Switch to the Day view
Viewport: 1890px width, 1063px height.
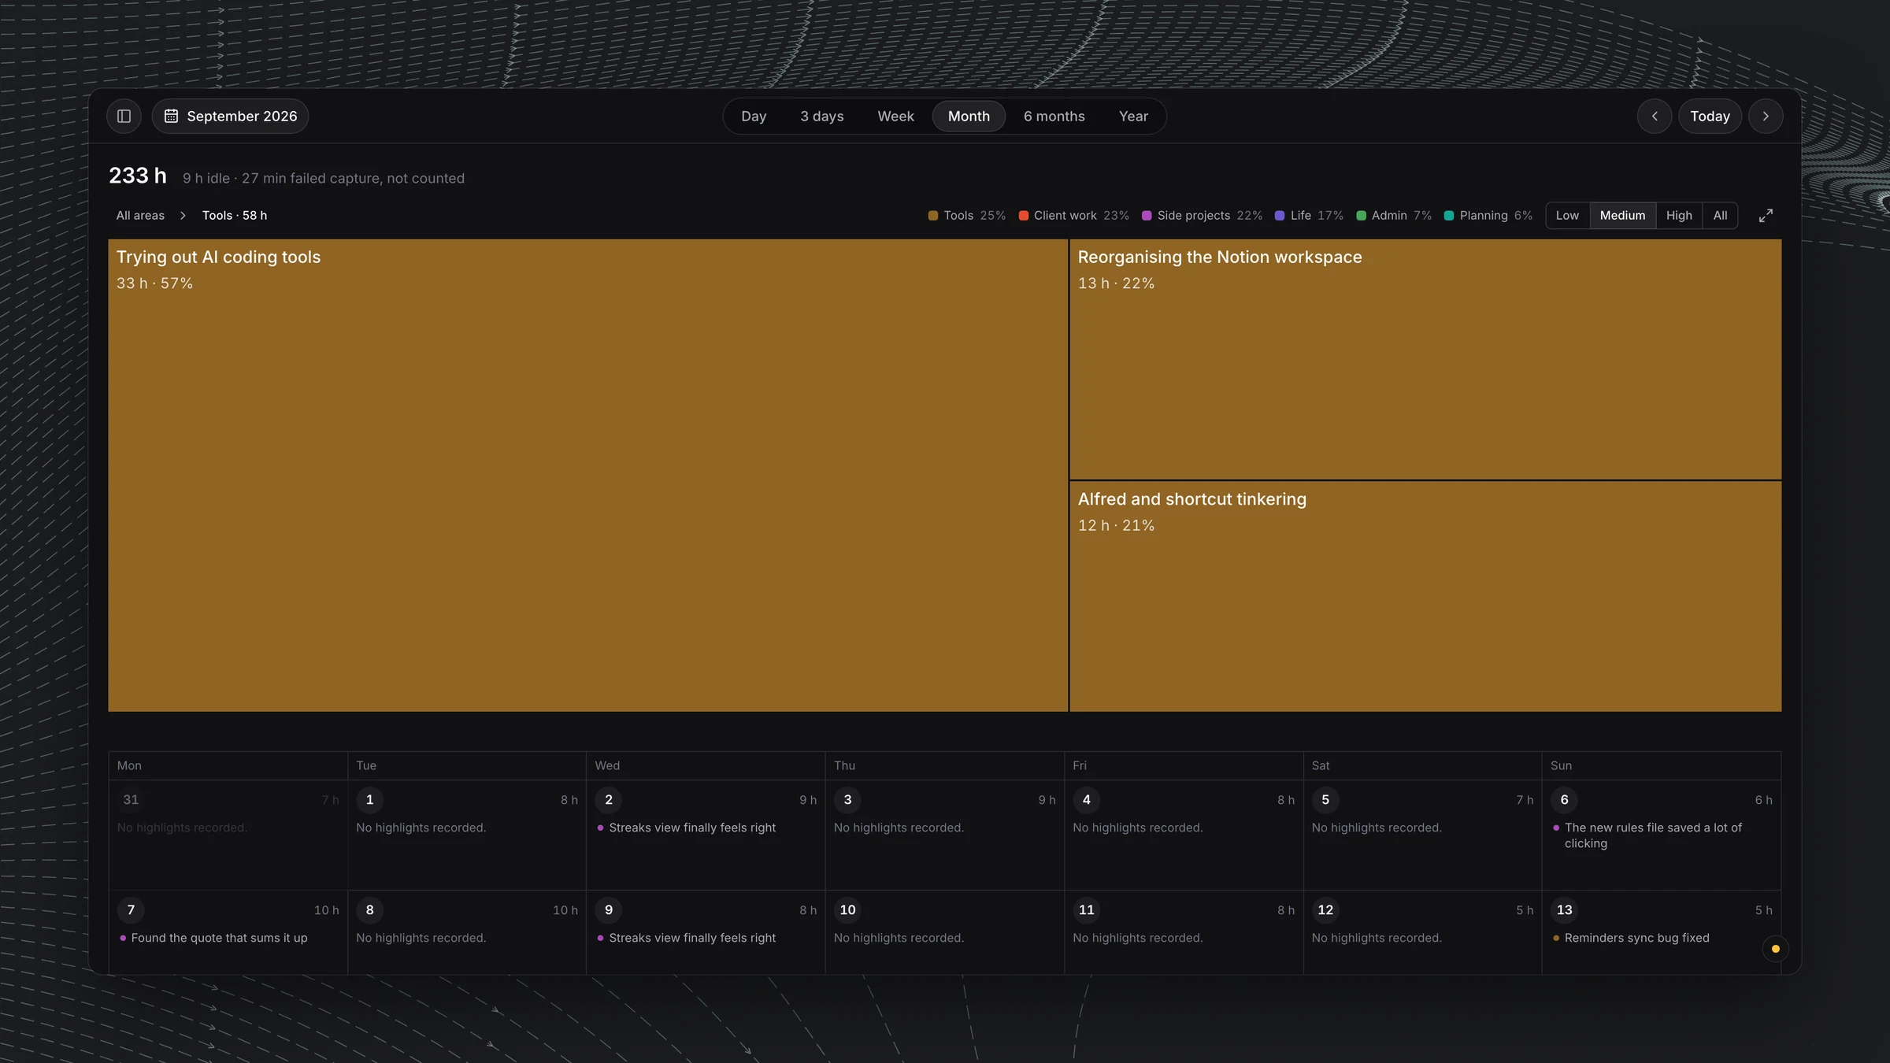(x=754, y=116)
